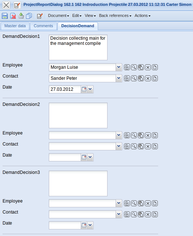Switch to the Comments tab
The image size is (193, 236).
[43, 26]
